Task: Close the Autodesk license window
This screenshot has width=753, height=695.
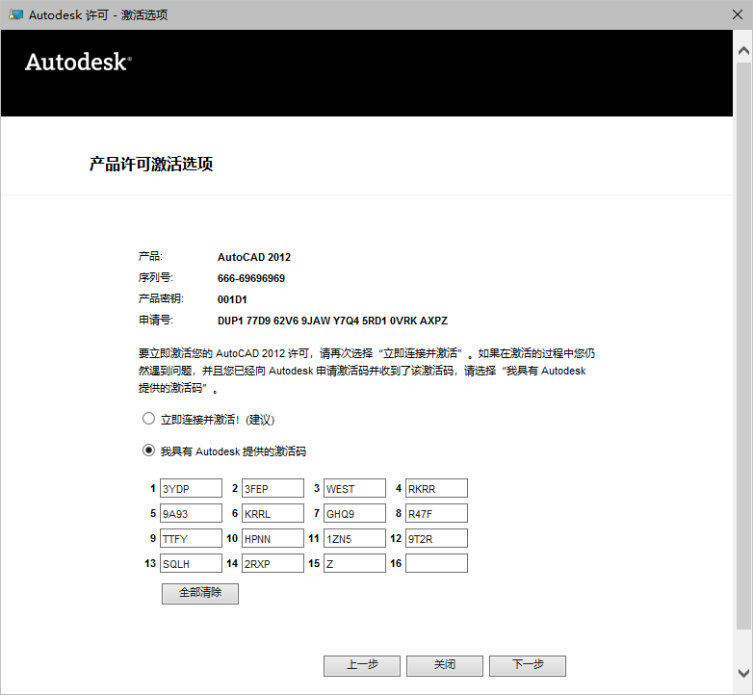Action: [738, 14]
